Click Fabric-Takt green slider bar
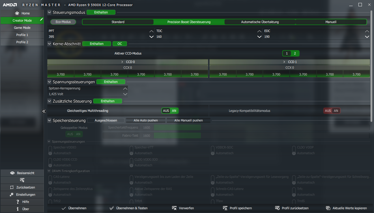The width and height of the screenshot is (374, 213). pyautogui.click(x=177, y=135)
